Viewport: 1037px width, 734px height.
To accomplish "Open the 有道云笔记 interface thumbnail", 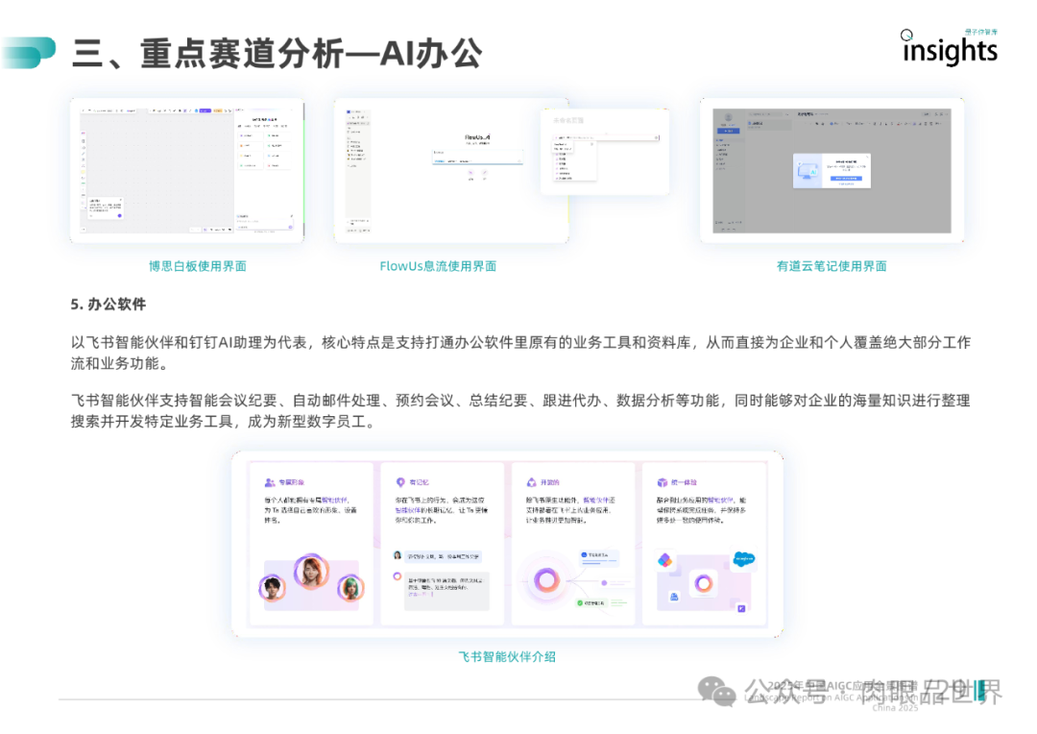I will point(832,170).
